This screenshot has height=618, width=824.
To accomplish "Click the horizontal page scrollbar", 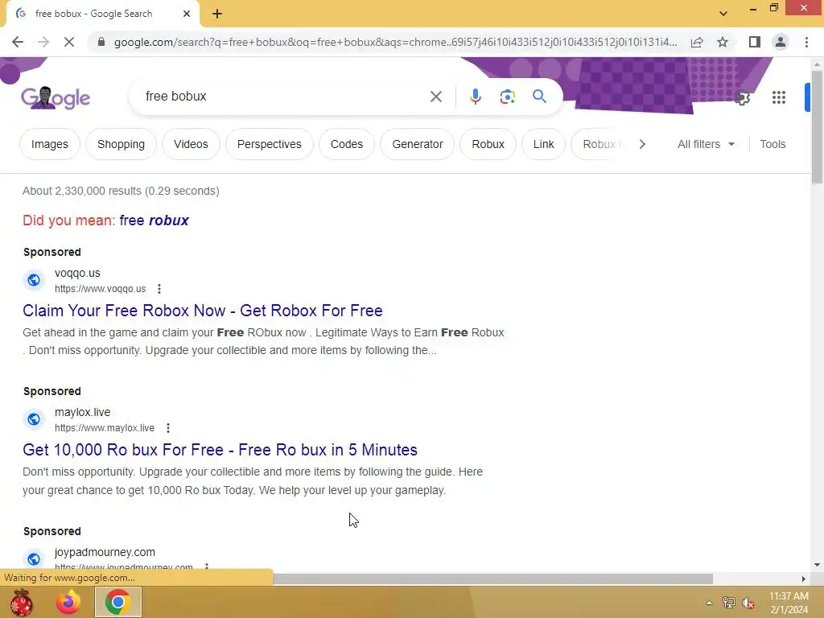I will pyautogui.click(x=492, y=579).
